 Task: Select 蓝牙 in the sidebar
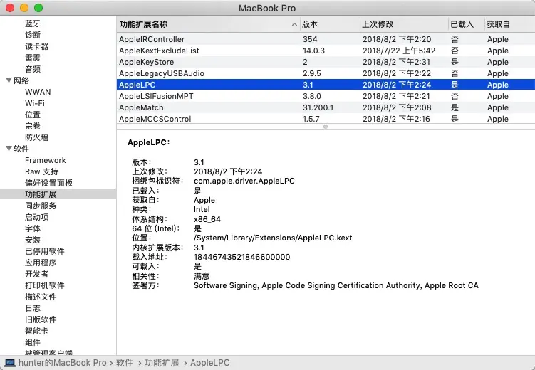tap(33, 23)
